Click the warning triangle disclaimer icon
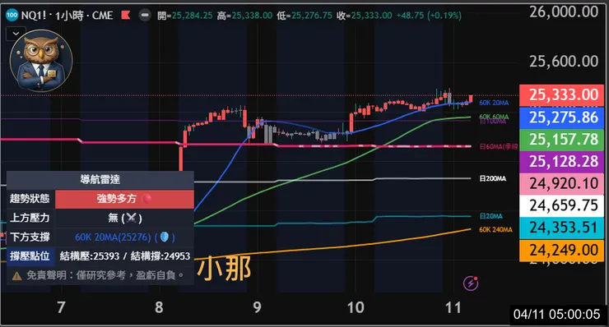The image size is (609, 327). click(x=16, y=276)
